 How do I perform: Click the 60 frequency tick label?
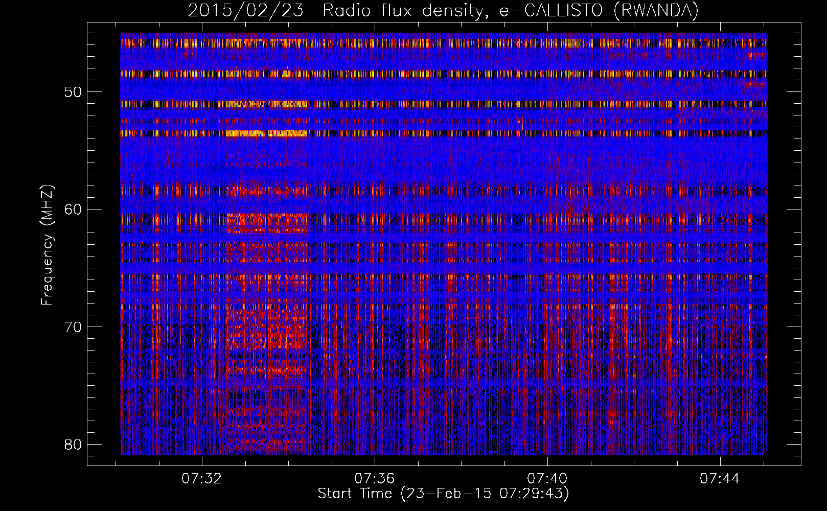73,210
